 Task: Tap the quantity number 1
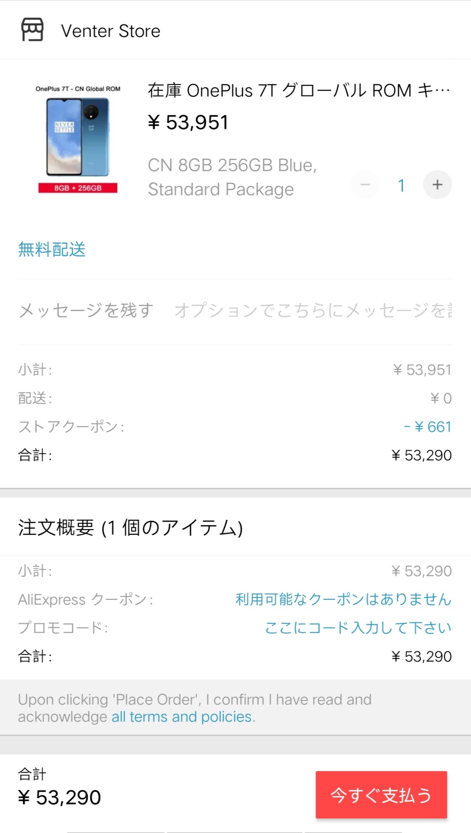(401, 185)
